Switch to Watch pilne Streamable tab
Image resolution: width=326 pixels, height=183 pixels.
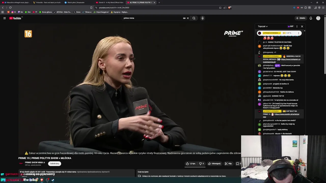coord(78,3)
